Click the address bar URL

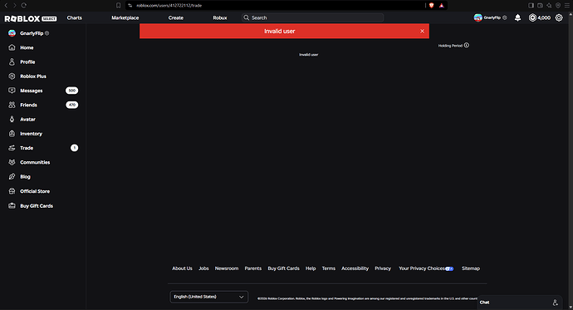pyautogui.click(x=169, y=6)
